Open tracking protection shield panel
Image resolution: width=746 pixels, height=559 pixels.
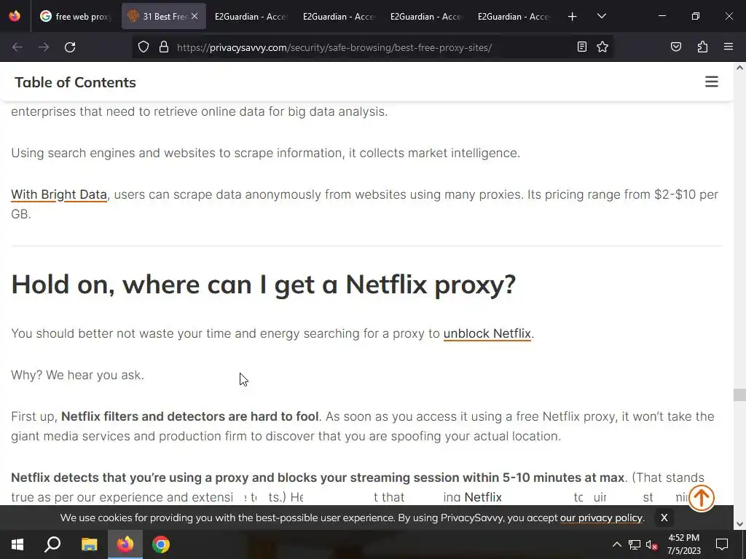pyautogui.click(x=144, y=47)
